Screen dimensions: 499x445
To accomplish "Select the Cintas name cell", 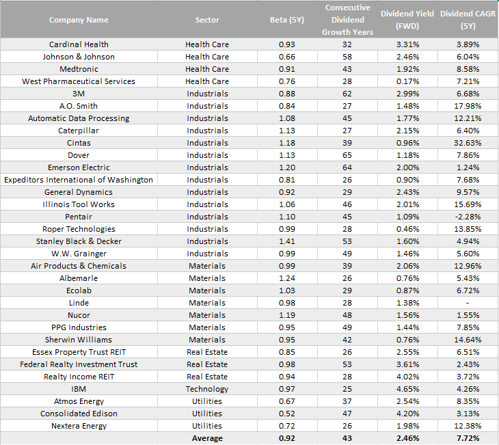I will (79, 143).
